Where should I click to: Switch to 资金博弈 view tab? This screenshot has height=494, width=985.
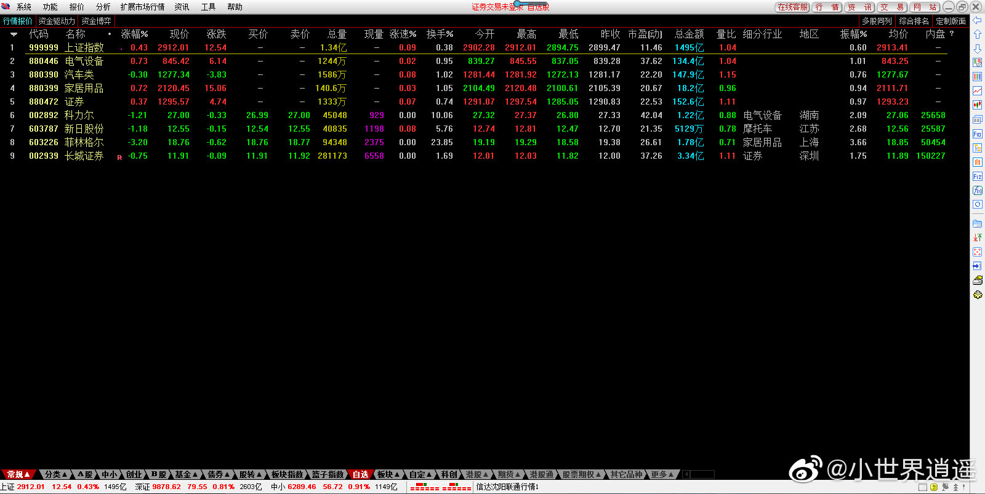[97, 21]
